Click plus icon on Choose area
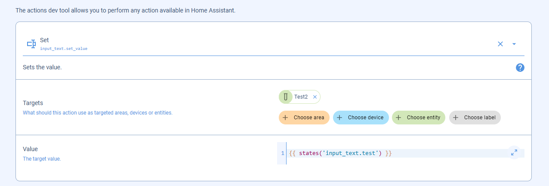Viewport: 549px width, 186px height. pyautogui.click(x=286, y=118)
